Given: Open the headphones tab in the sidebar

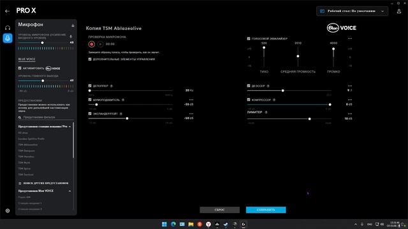Looking at the screenshot, I should [8, 27].
